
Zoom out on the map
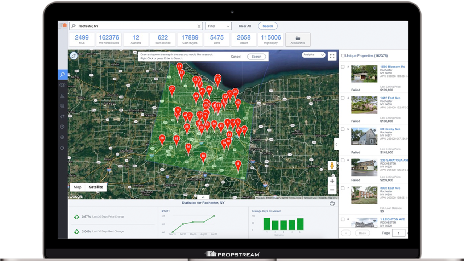pyautogui.click(x=332, y=190)
